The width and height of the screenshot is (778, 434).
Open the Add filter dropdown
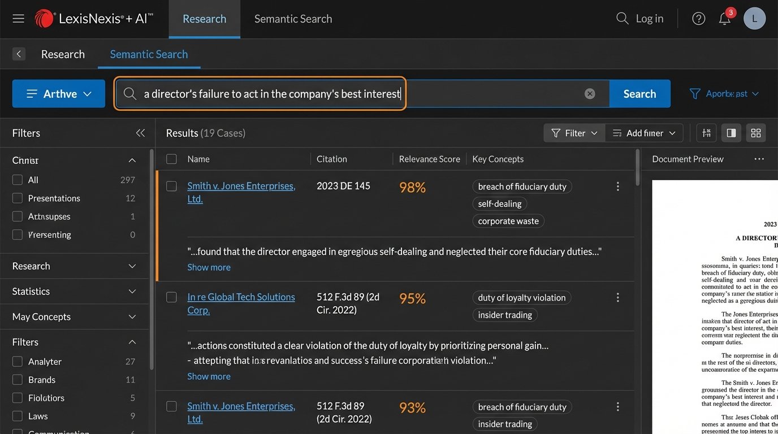[644, 133]
